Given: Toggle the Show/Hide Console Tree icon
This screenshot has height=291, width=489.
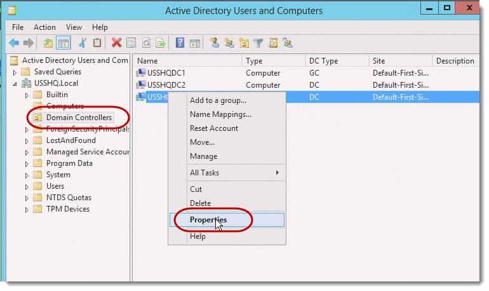Looking at the screenshot, I should coord(64,43).
